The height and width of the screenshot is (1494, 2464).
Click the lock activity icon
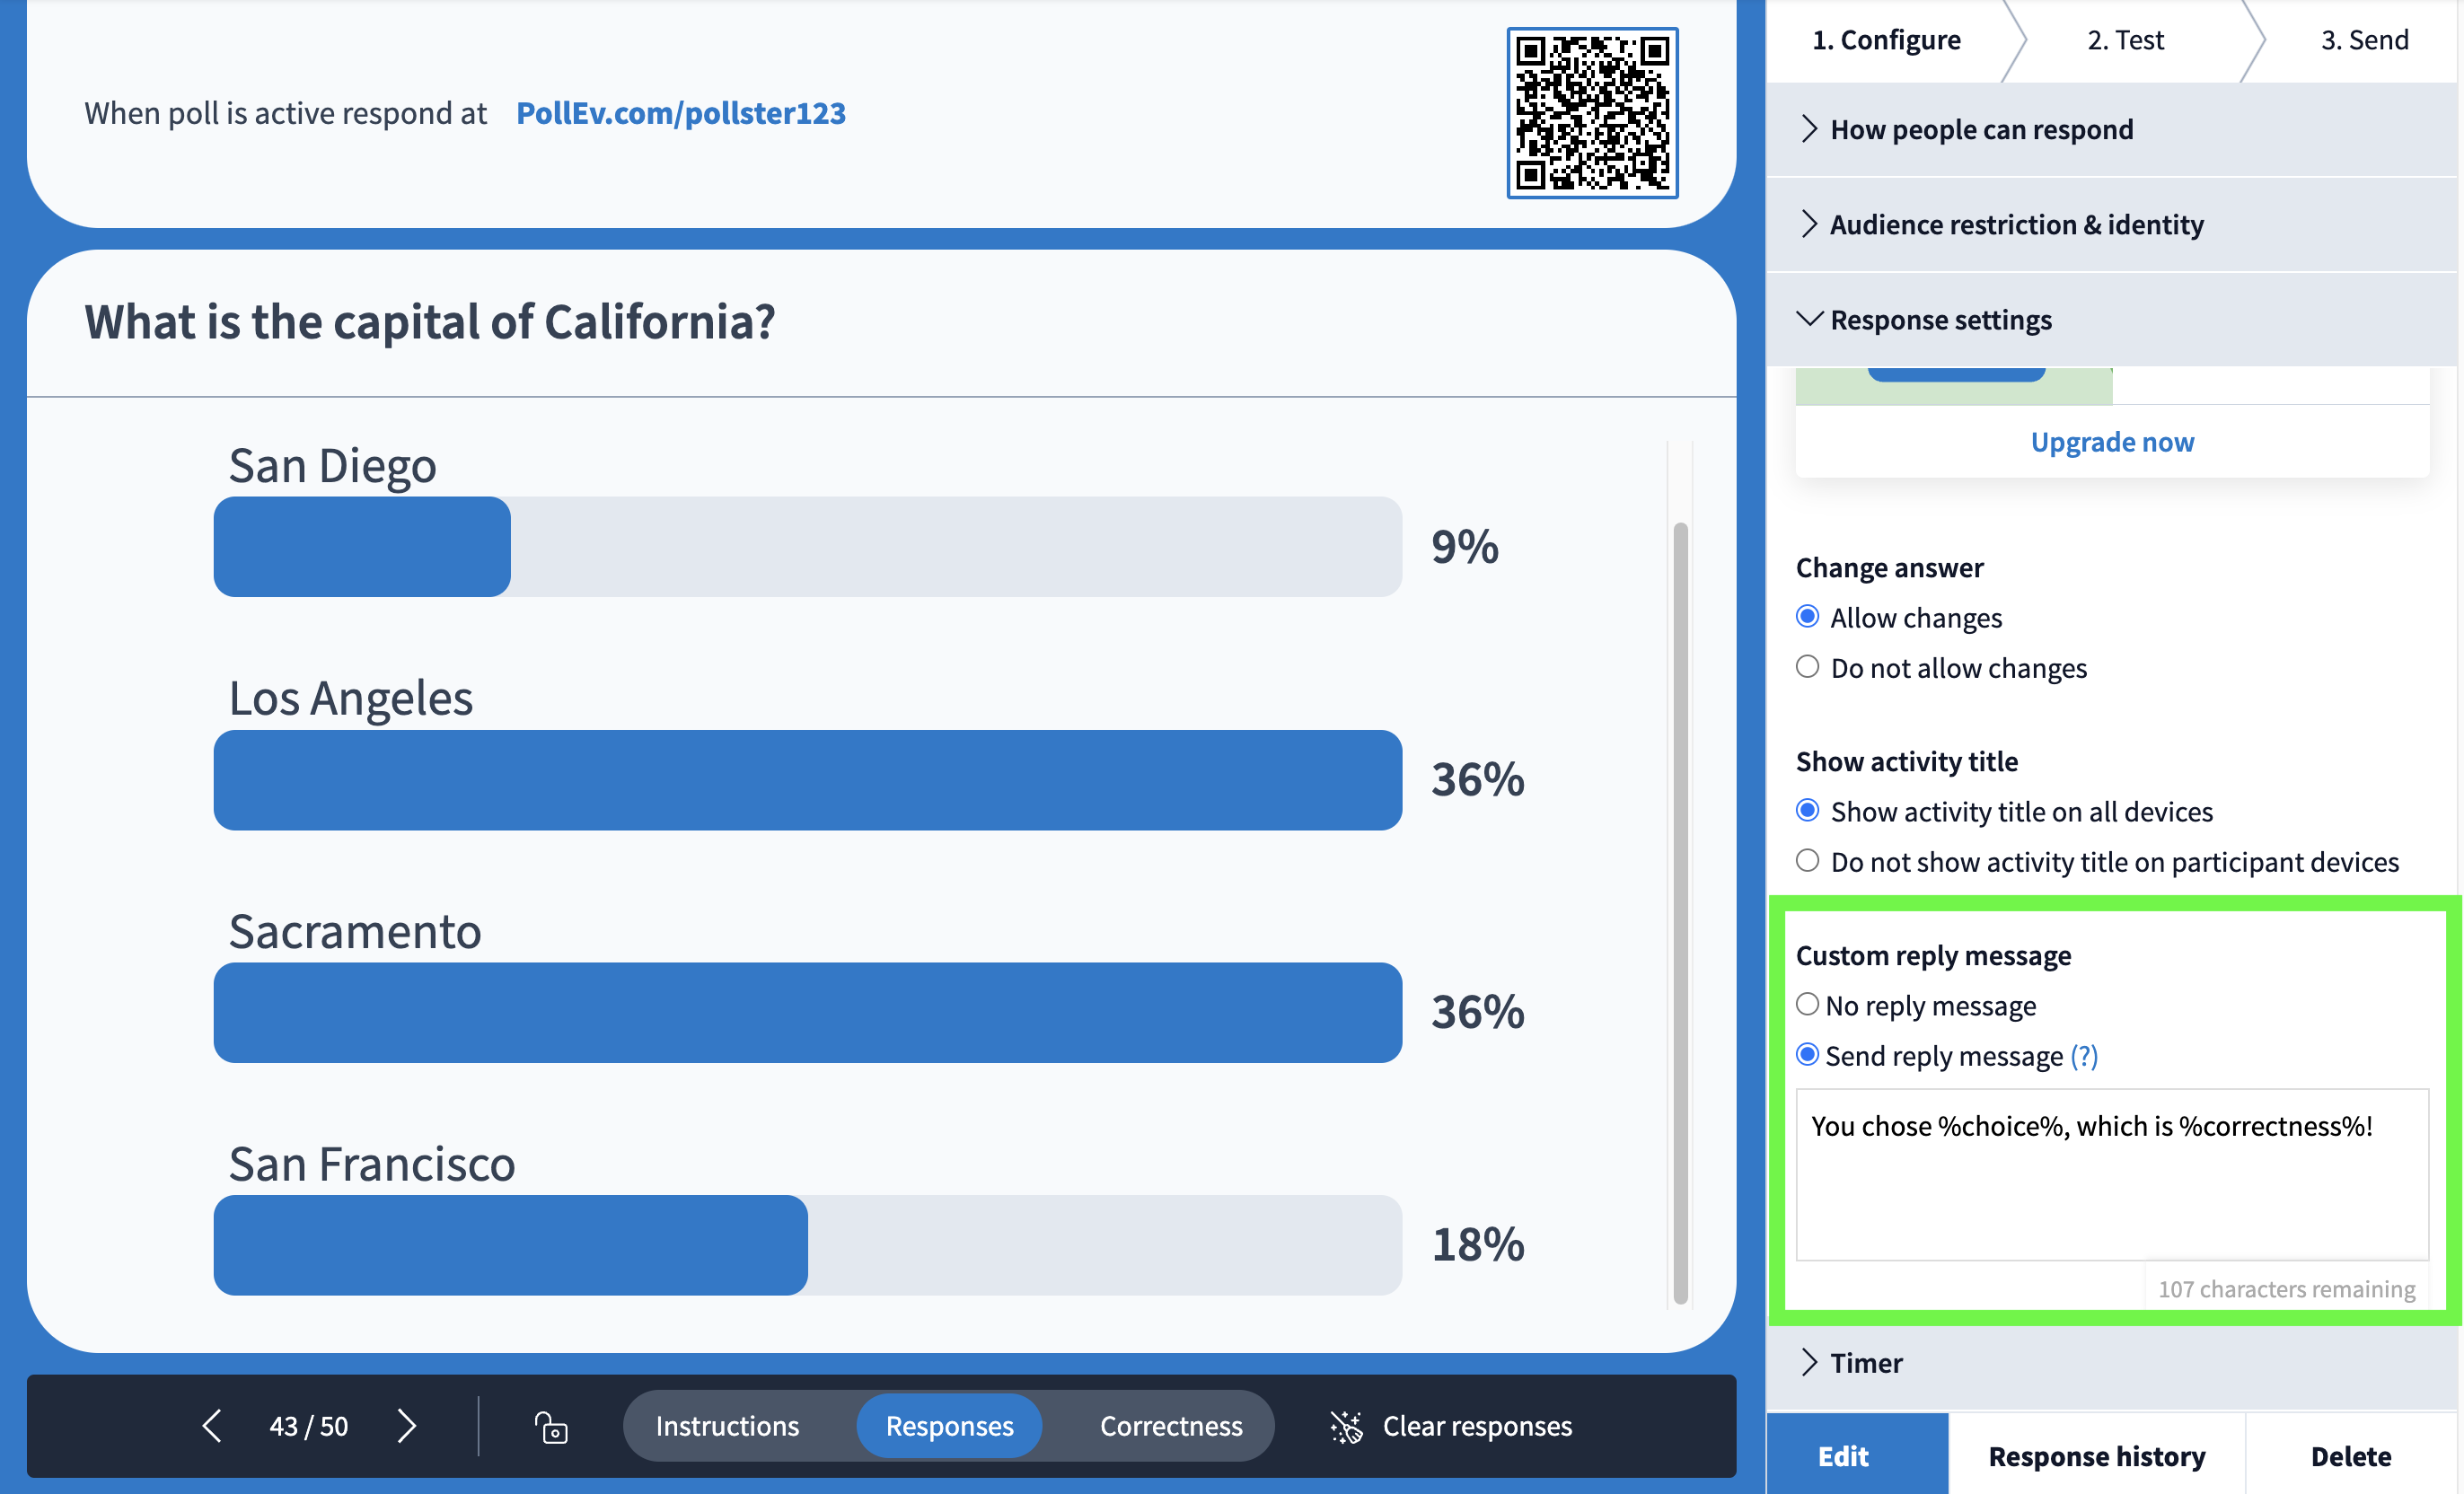click(551, 1426)
